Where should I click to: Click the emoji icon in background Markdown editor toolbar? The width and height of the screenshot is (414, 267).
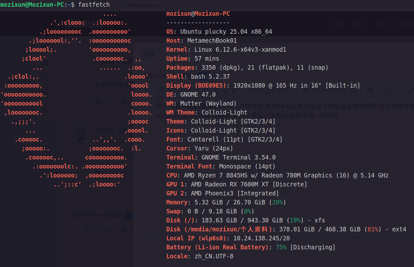click(x=98, y=230)
